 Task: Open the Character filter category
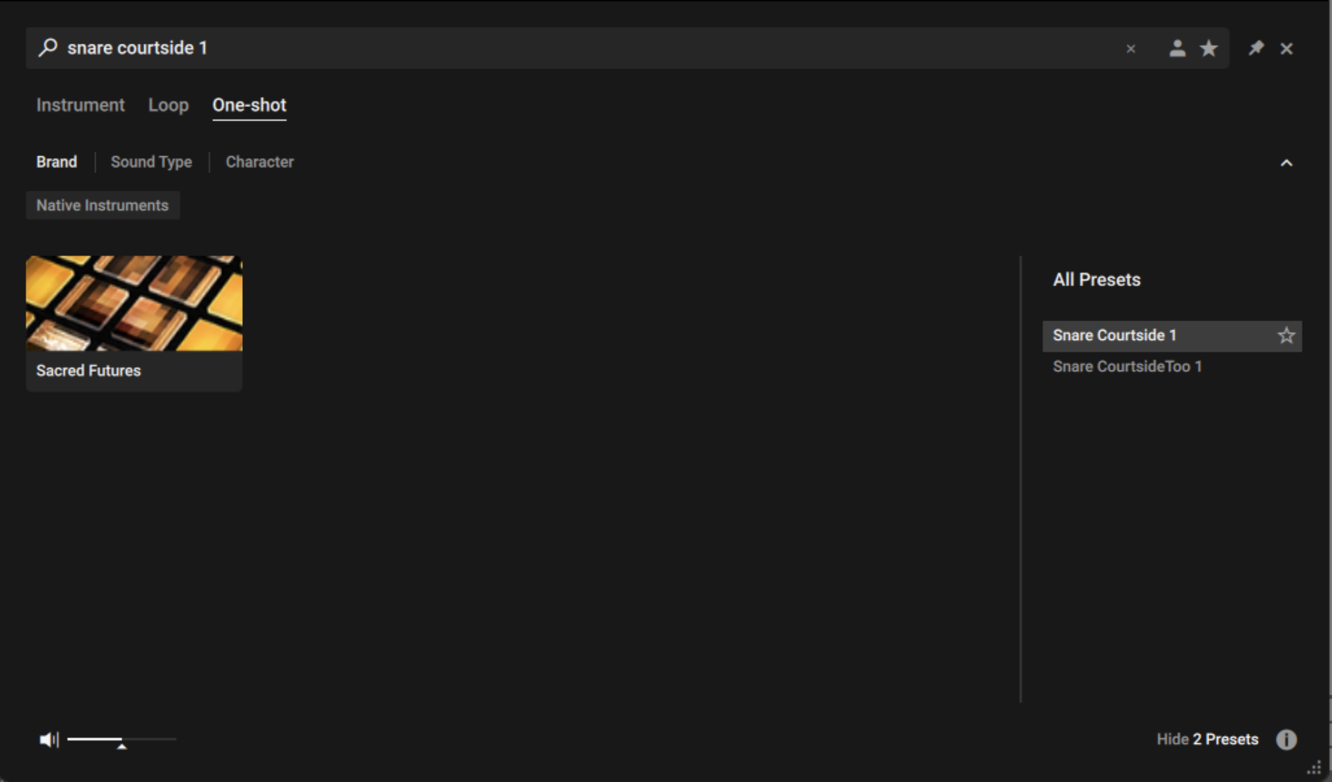[x=259, y=162]
